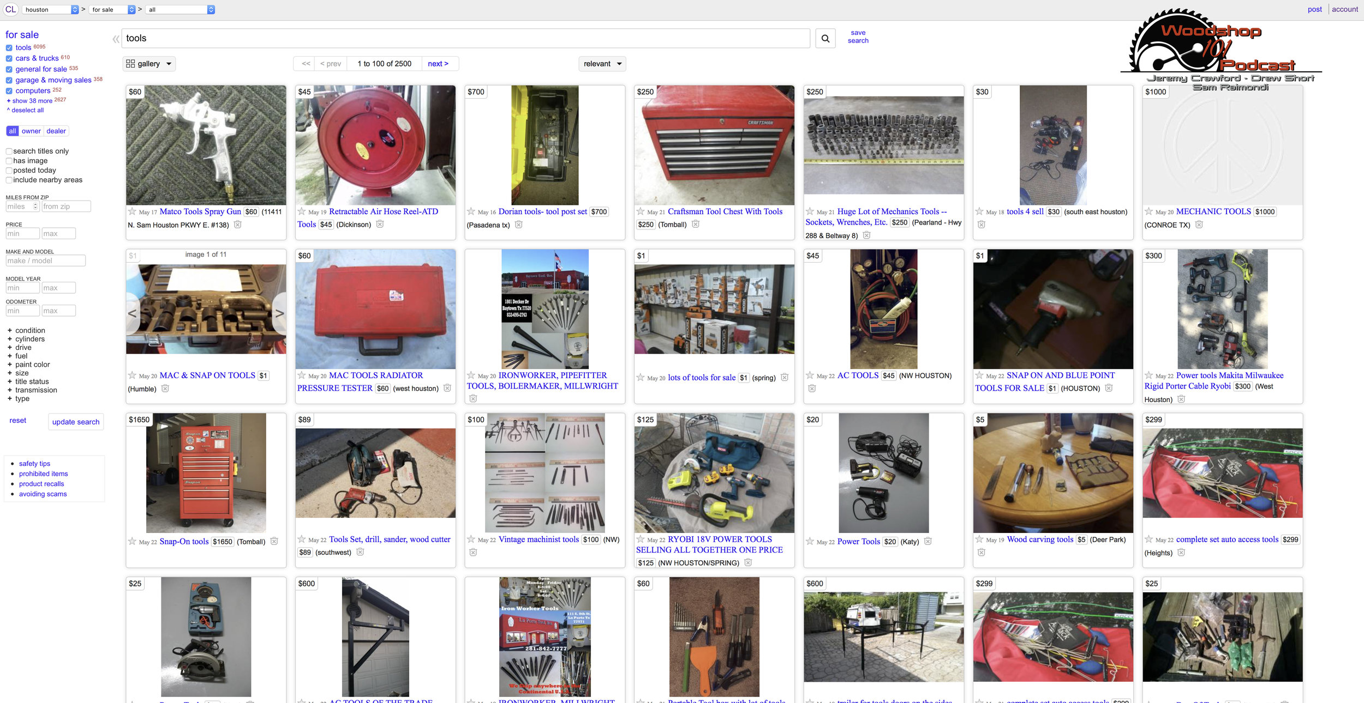Uncheck the cars & trucks checkbox
The image size is (1364, 703).
point(9,59)
